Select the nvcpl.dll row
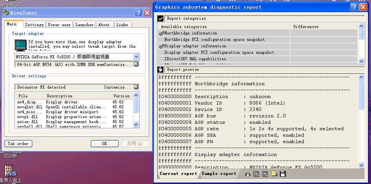The image size is (371, 184). click(x=74, y=117)
